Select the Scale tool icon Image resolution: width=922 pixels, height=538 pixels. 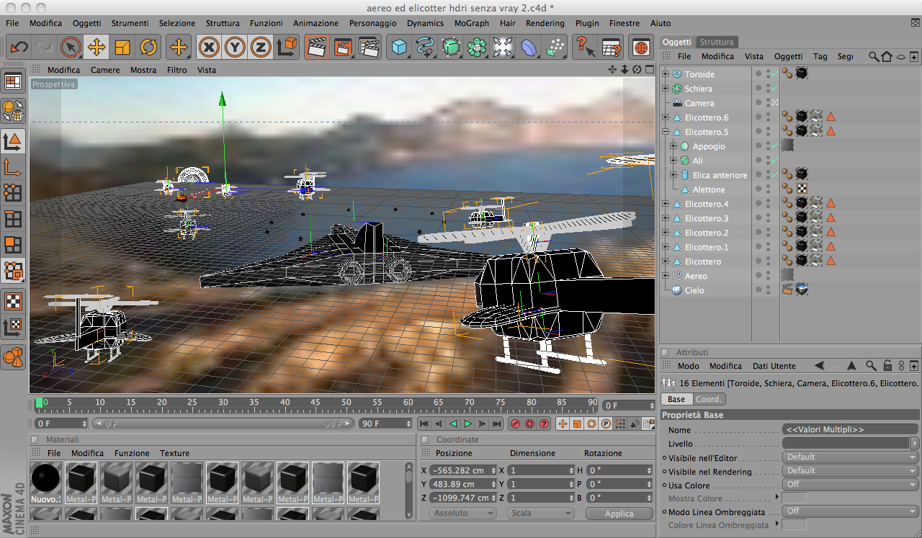(x=122, y=48)
